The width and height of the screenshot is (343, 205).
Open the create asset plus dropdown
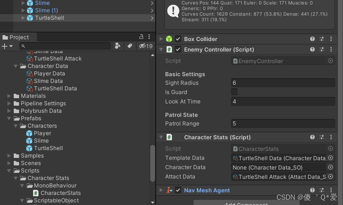coord(7,46)
